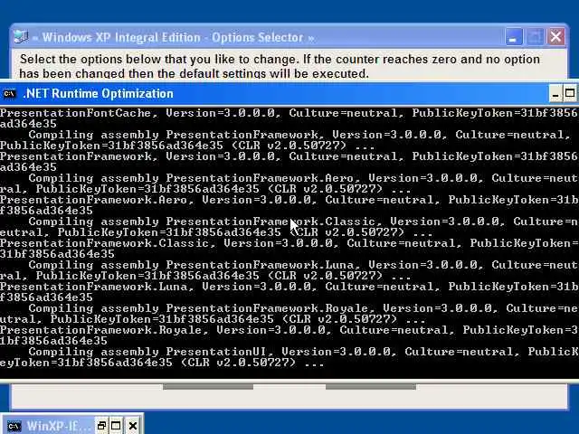The image size is (579, 434).
Task: Open the .NET Runtime Optimization console system icon
Action: tap(9, 94)
